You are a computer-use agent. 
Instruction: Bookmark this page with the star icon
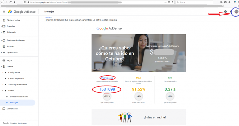pyautogui.click(x=172, y=2)
